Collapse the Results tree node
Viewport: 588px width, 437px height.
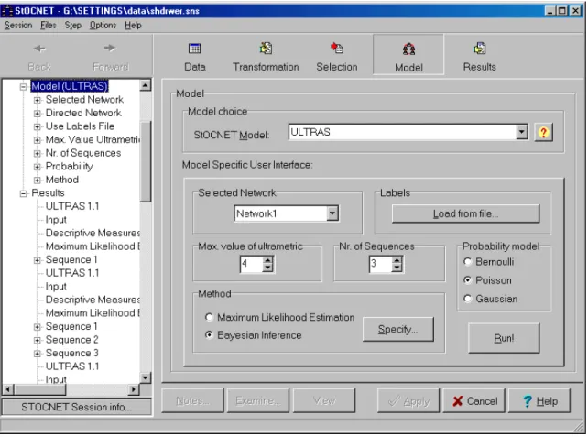coord(23,193)
